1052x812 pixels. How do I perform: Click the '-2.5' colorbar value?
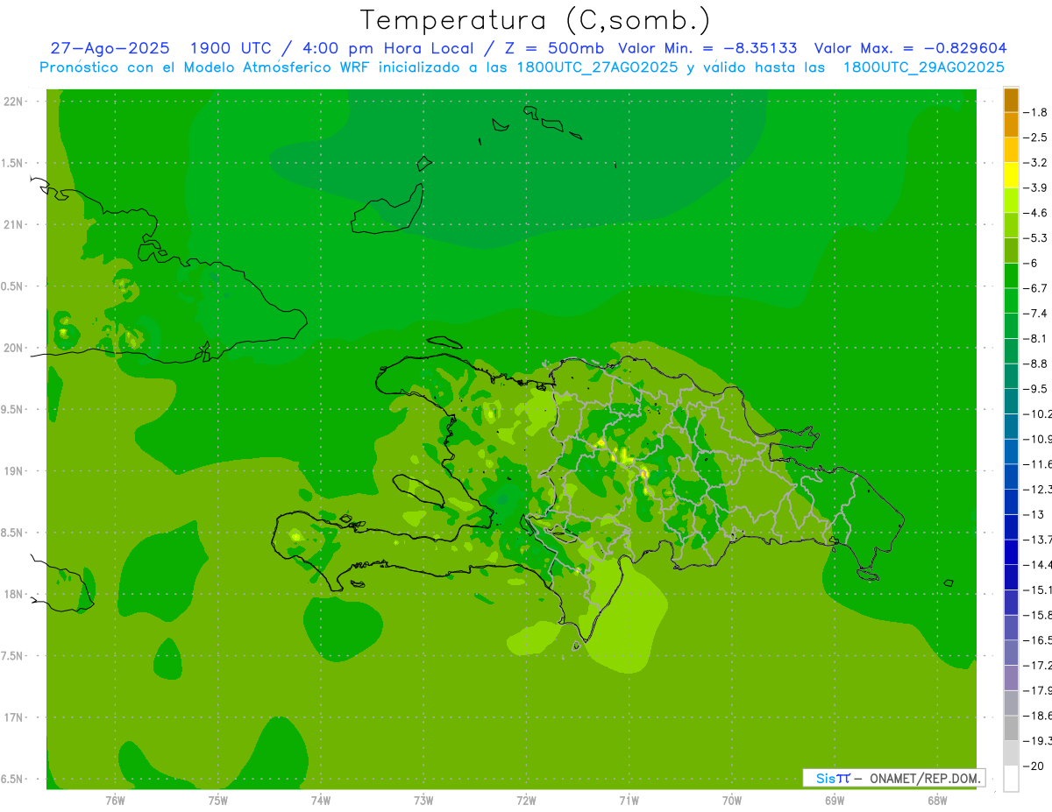point(1036,138)
